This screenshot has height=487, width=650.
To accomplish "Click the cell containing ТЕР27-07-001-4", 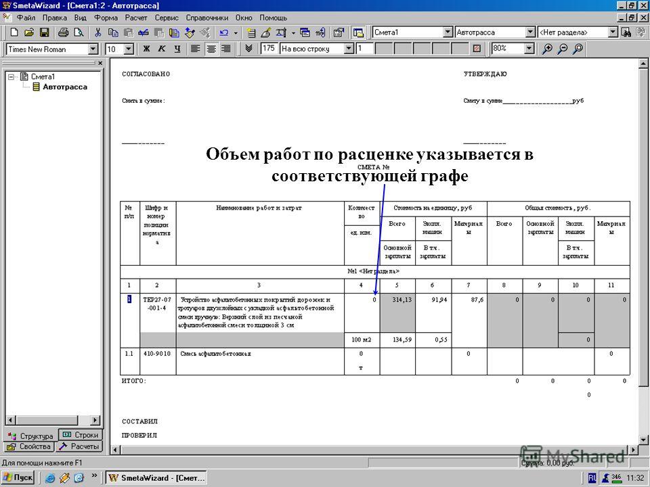I will pos(158,312).
